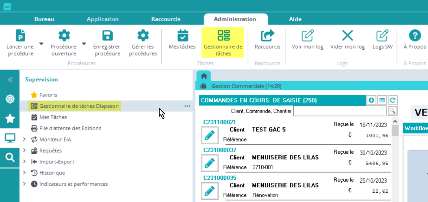The width and height of the screenshot is (428, 202).
Task: Click the Raccourcis share icon in ribbon
Action: pos(267,36)
